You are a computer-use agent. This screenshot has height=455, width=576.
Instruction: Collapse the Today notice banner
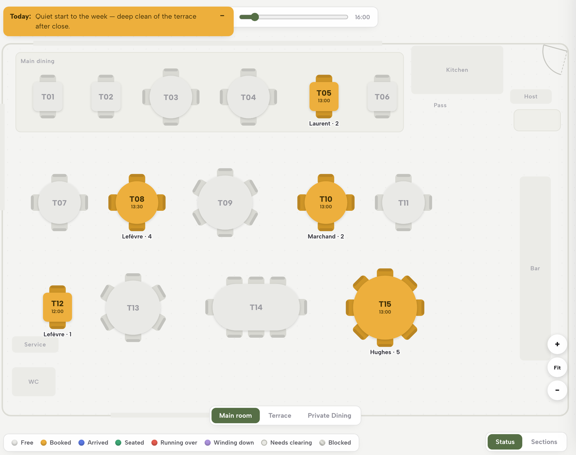pyautogui.click(x=222, y=16)
